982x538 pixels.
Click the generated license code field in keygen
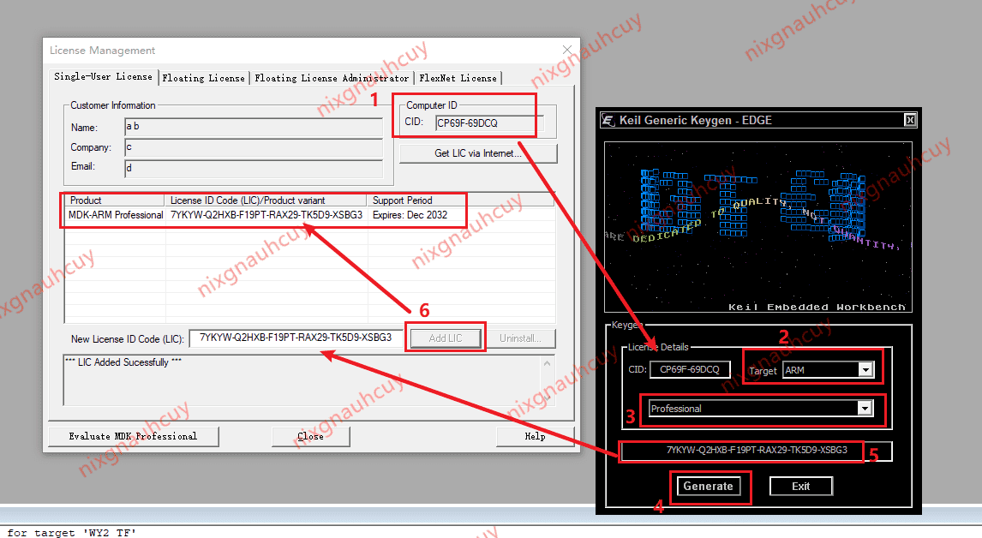[756, 451]
